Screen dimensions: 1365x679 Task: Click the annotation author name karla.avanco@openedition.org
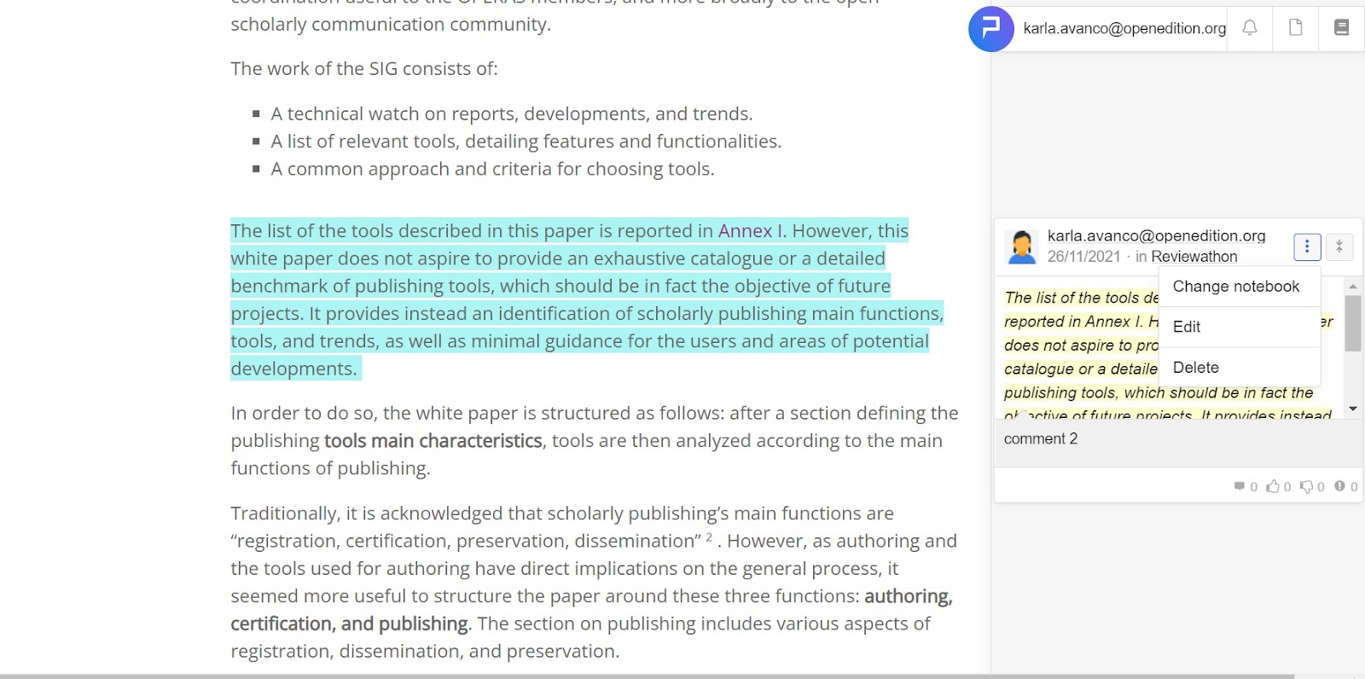pyautogui.click(x=1156, y=235)
